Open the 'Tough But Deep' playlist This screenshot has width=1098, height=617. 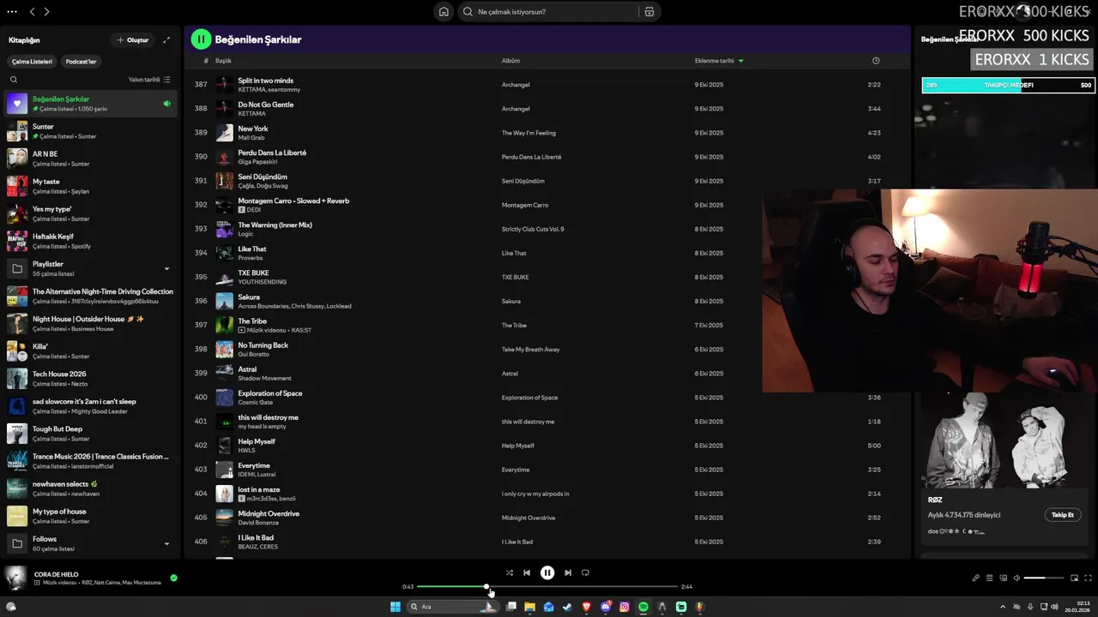coord(91,434)
